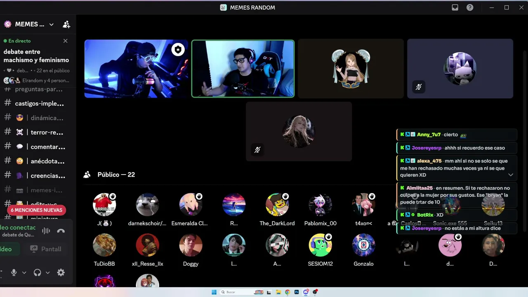Open audience member The_DarkLord's avatar

[x=277, y=205]
